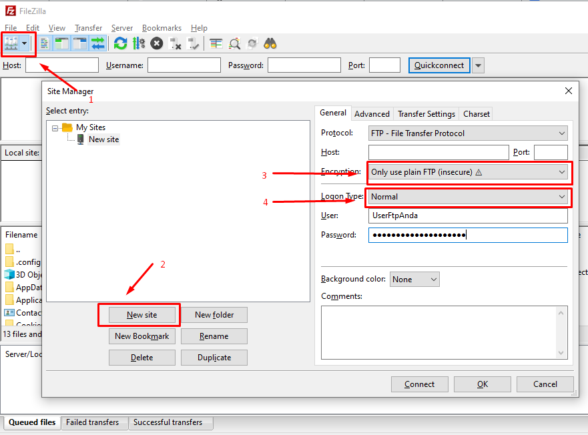Open the View menu
588x435 pixels.
[57, 28]
